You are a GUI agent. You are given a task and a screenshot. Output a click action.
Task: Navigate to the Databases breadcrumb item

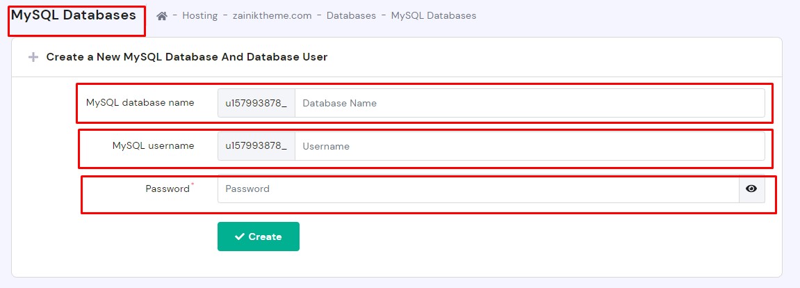351,15
